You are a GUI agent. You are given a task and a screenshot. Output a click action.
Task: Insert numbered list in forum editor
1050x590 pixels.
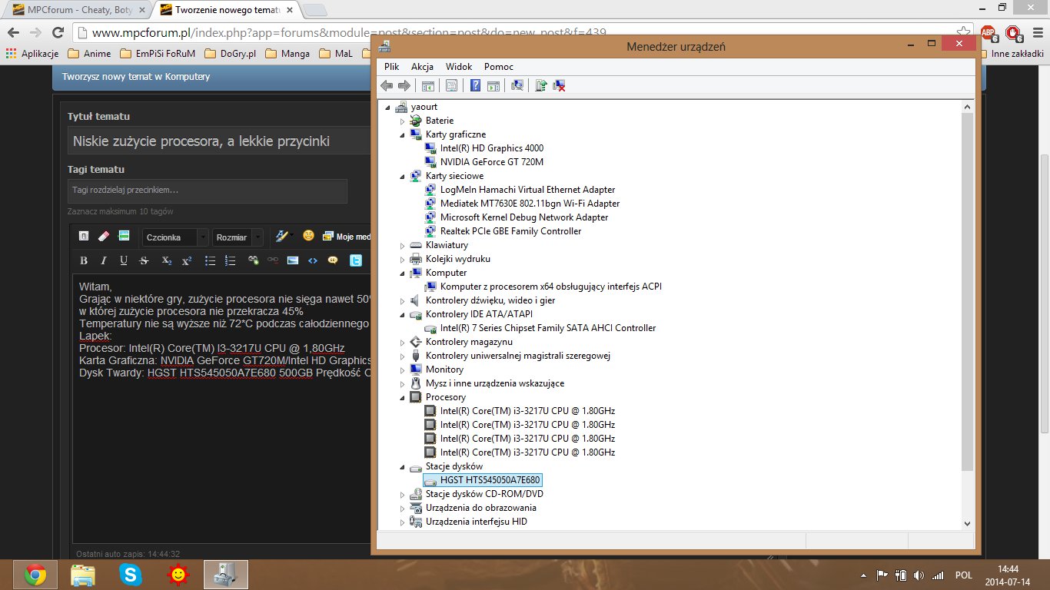click(x=230, y=260)
